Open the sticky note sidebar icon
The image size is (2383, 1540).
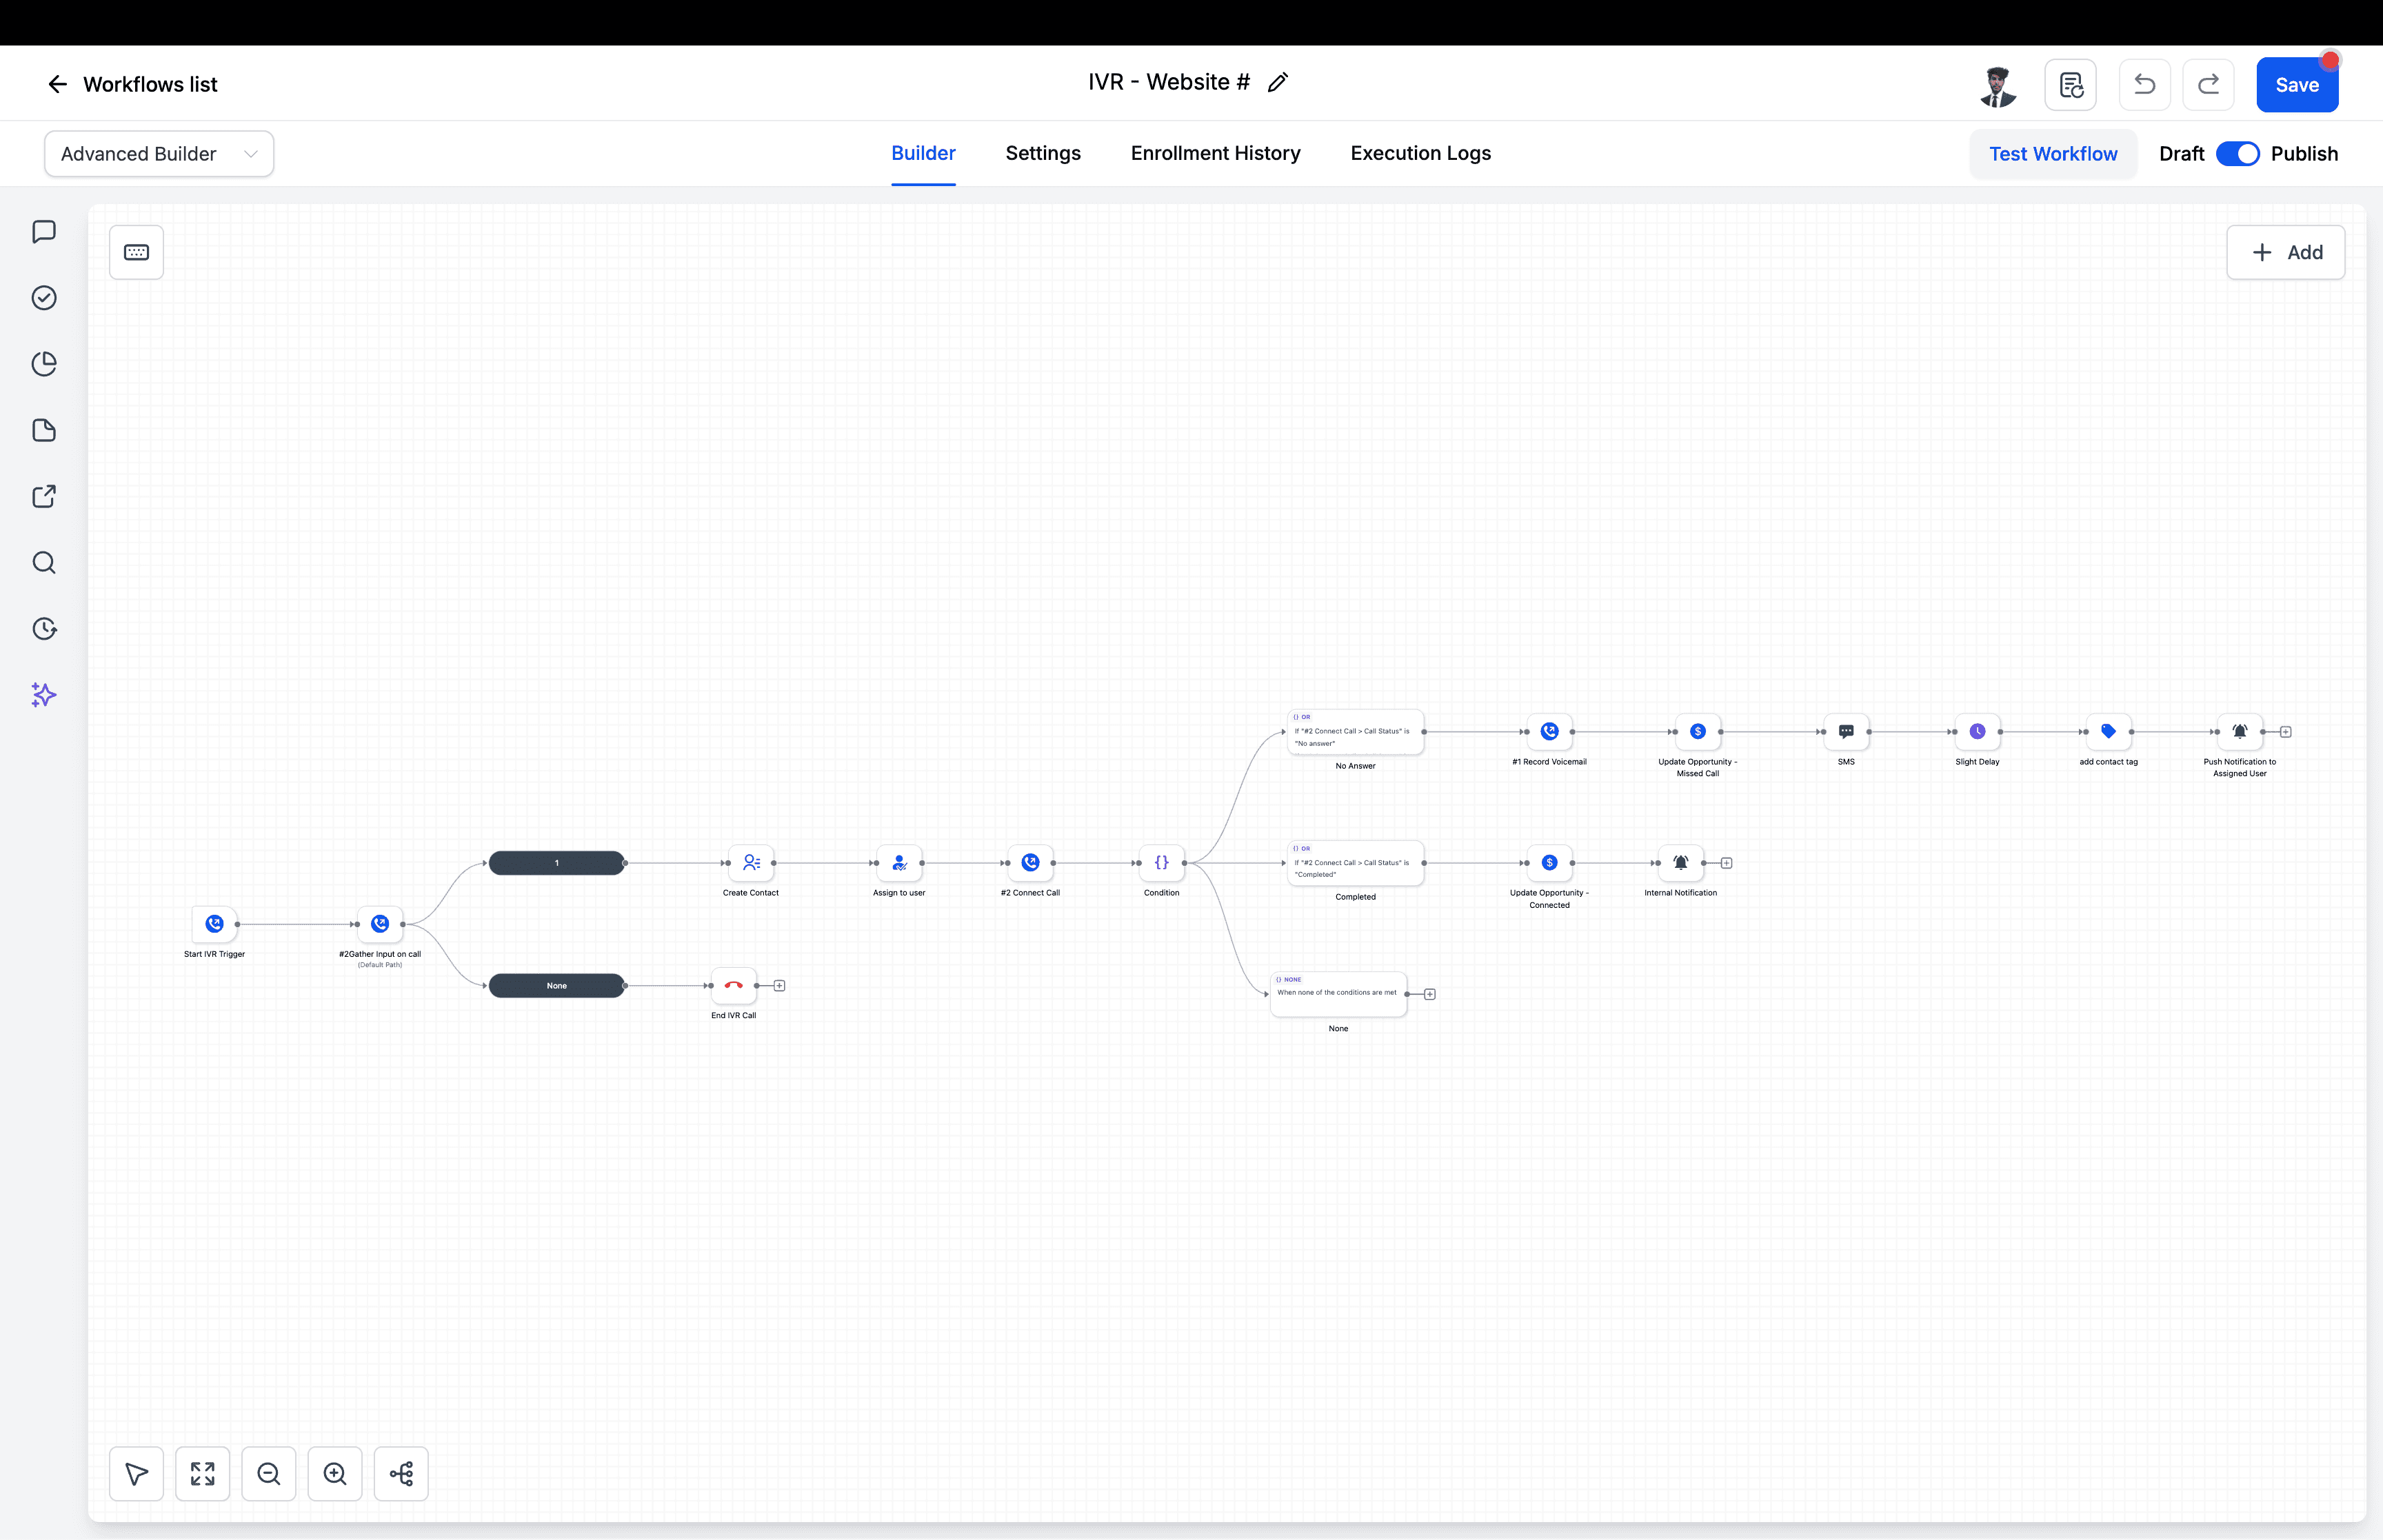tap(44, 430)
